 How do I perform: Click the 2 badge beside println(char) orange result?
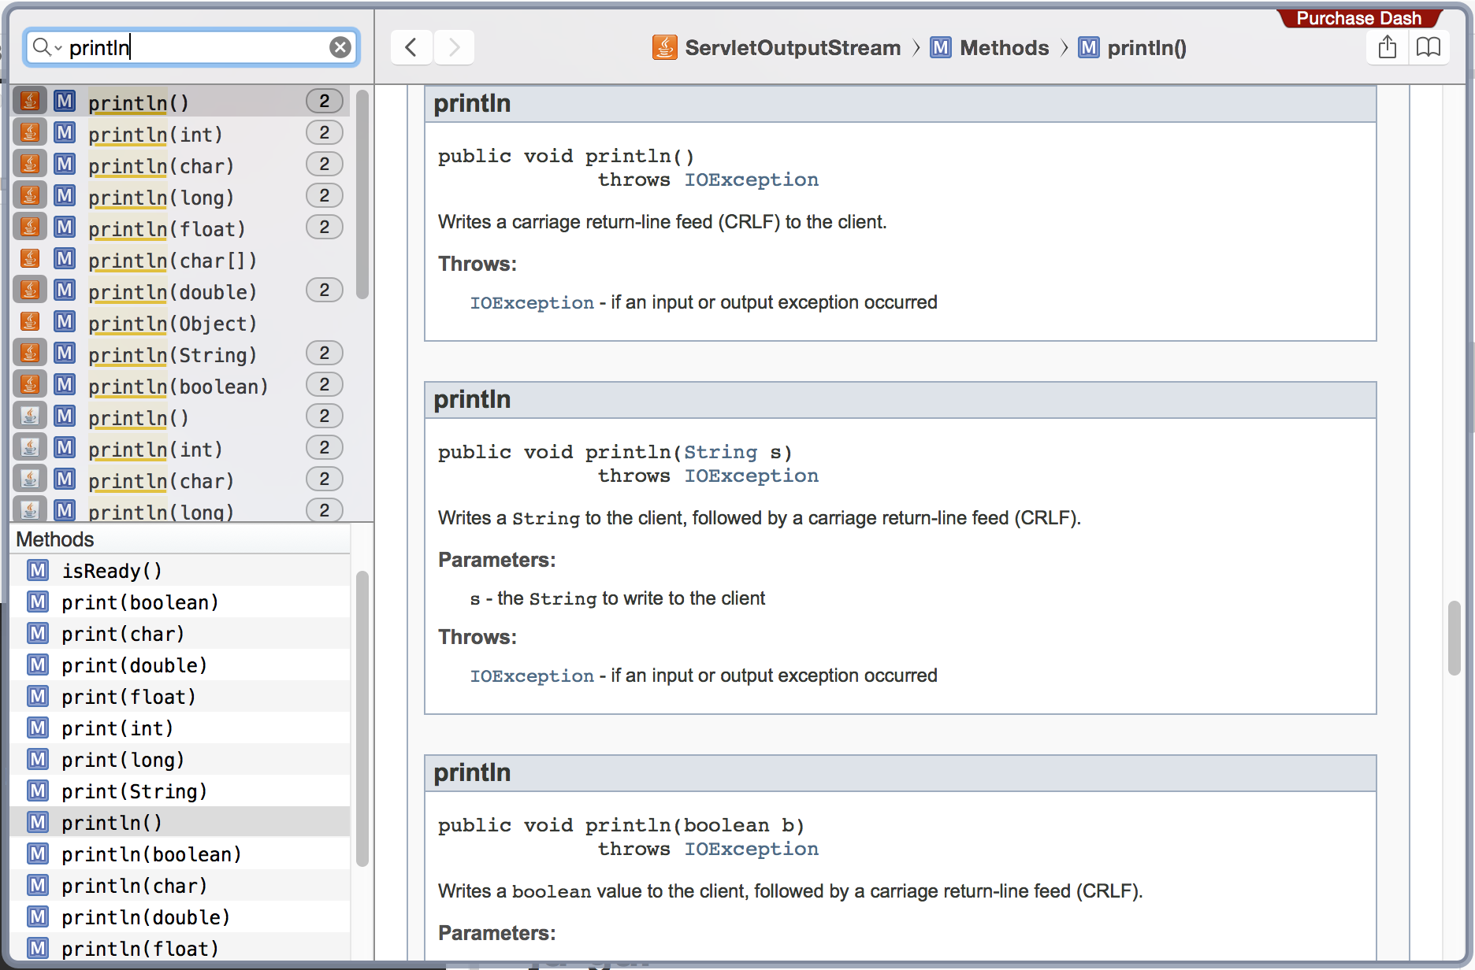point(324,165)
